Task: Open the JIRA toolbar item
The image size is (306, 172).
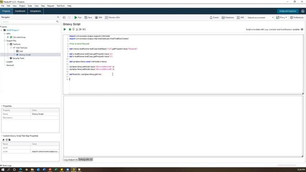Action: 98,18
